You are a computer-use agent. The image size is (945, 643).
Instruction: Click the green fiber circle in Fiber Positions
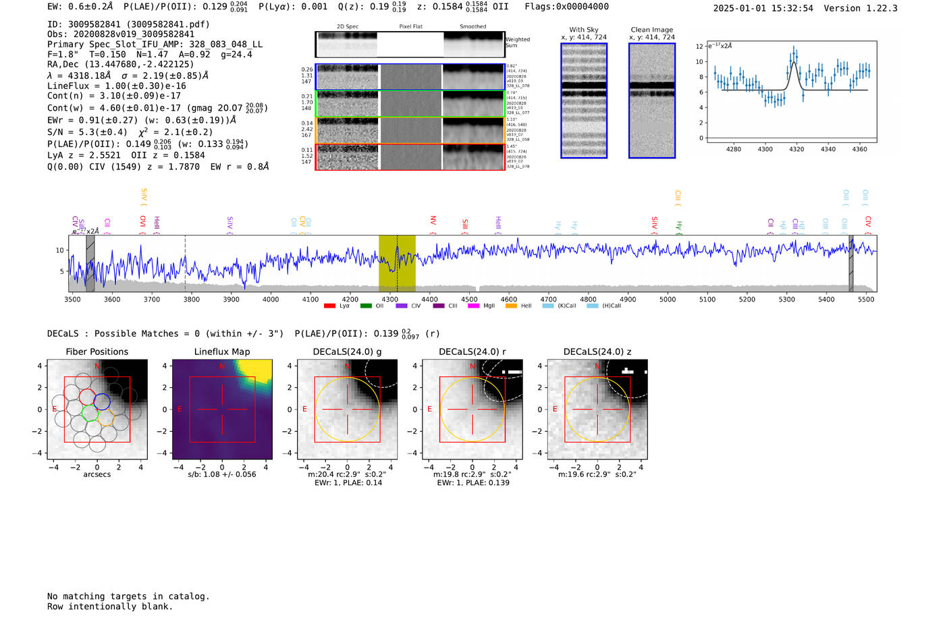click(90, 413)
